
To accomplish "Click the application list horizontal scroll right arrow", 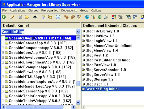I will 73,107.
